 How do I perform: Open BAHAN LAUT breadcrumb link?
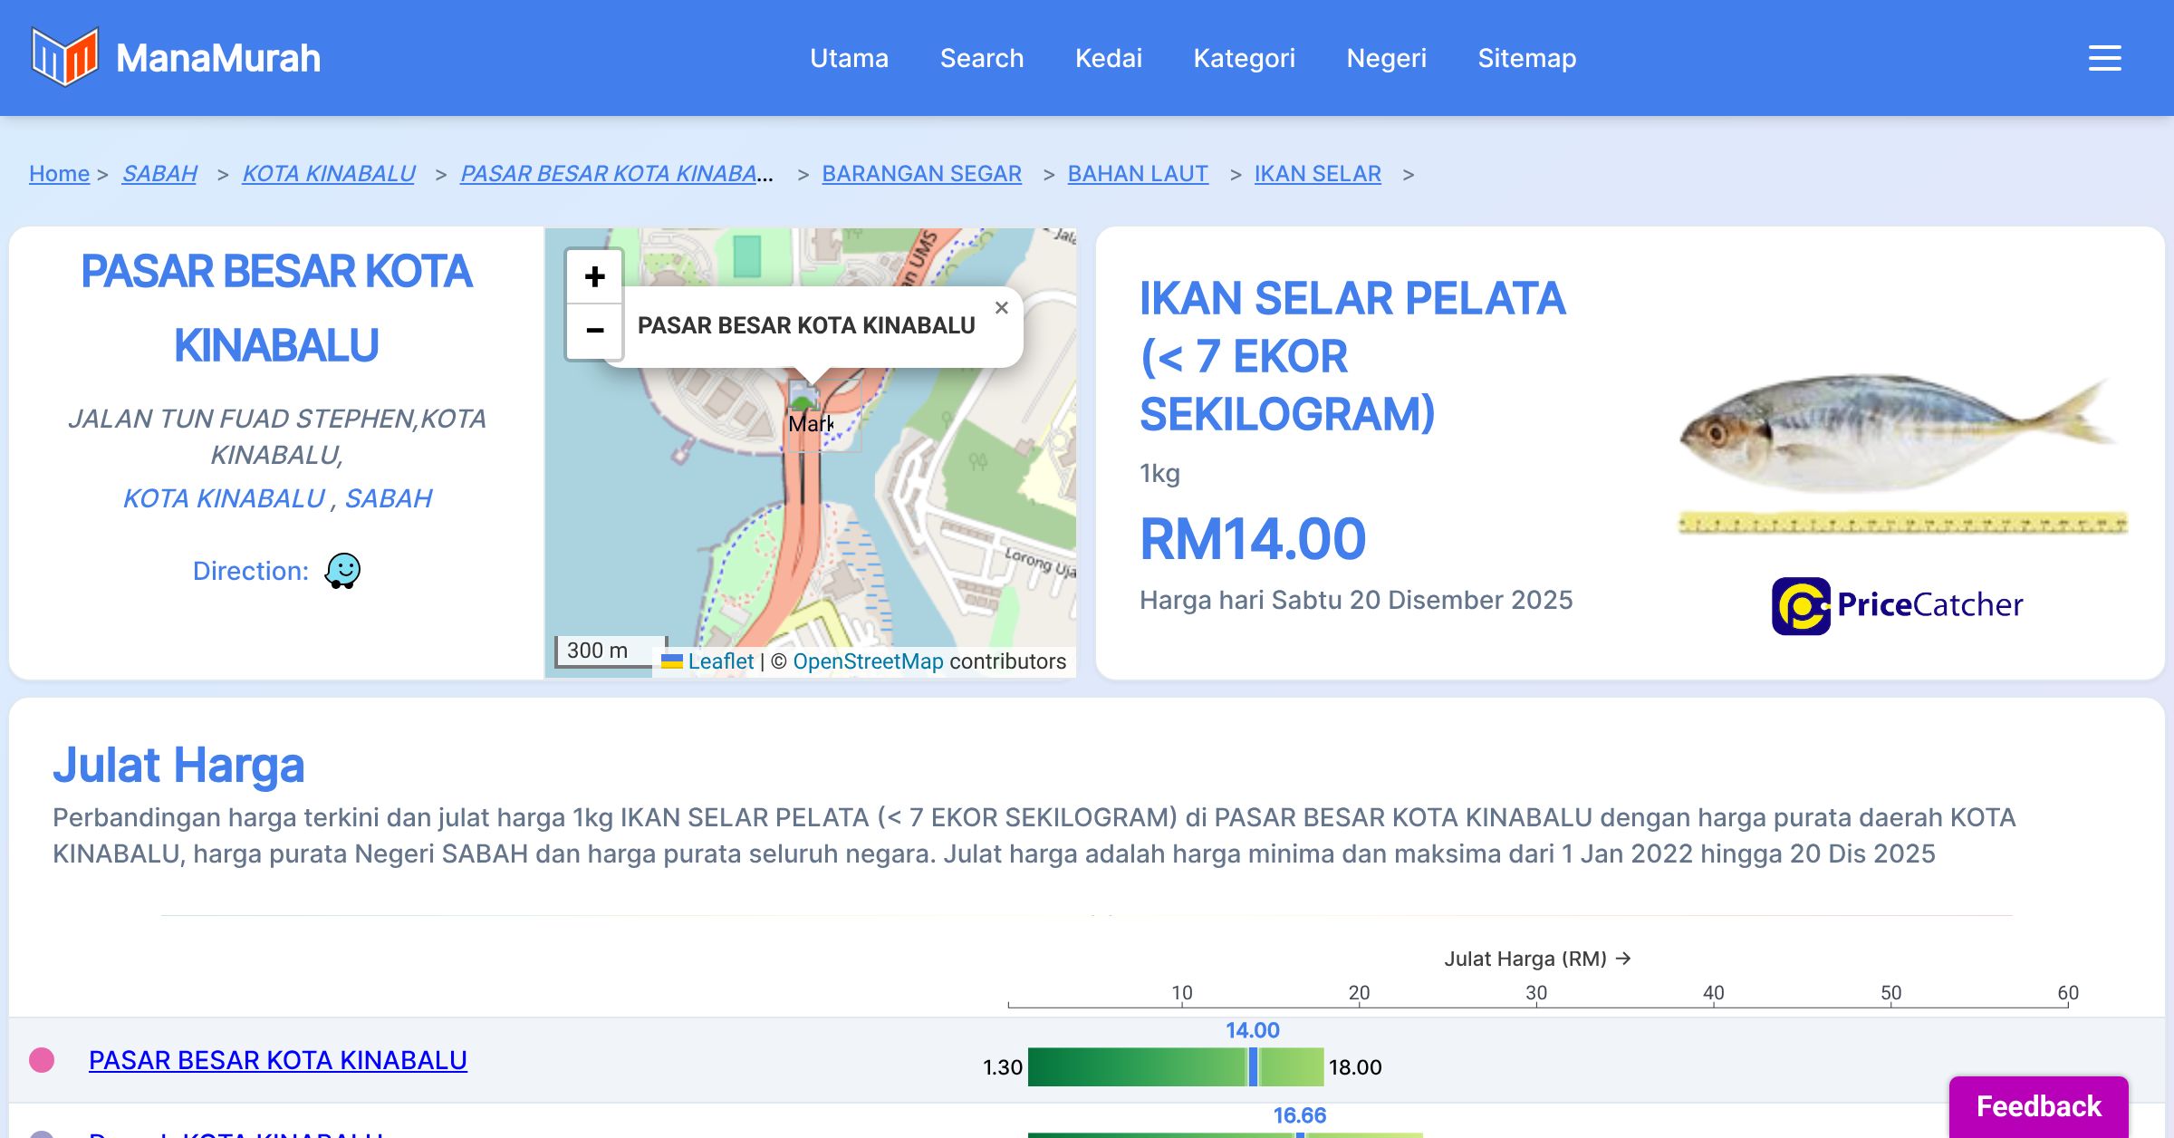(x=1138, y=173)
